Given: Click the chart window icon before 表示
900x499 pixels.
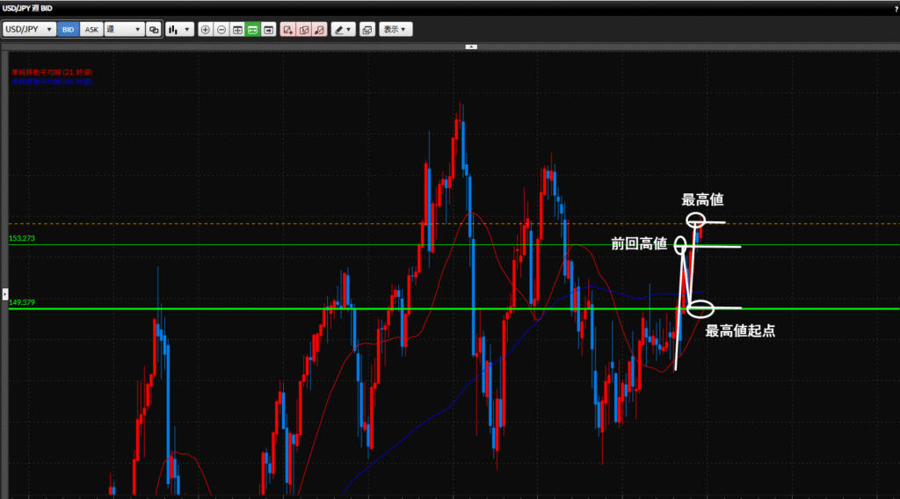Looking at the screenshot, I should coord(367,29).
